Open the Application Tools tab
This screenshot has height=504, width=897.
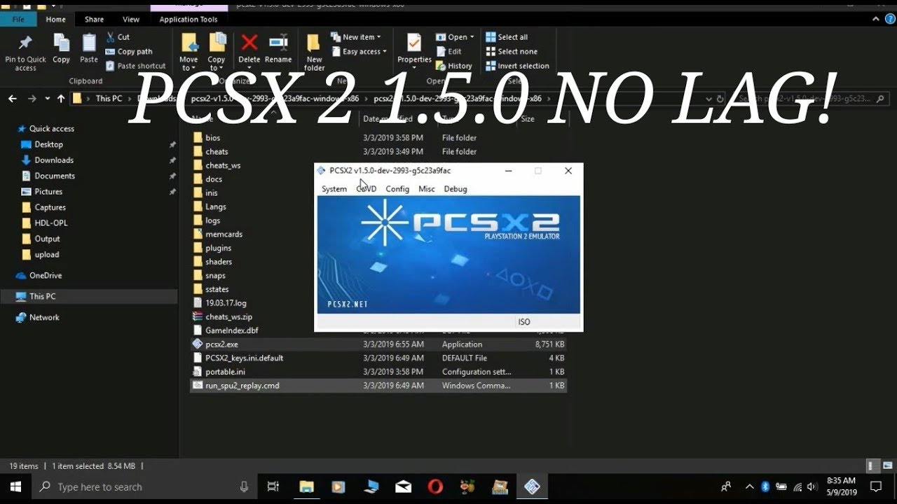pos(189,20)
